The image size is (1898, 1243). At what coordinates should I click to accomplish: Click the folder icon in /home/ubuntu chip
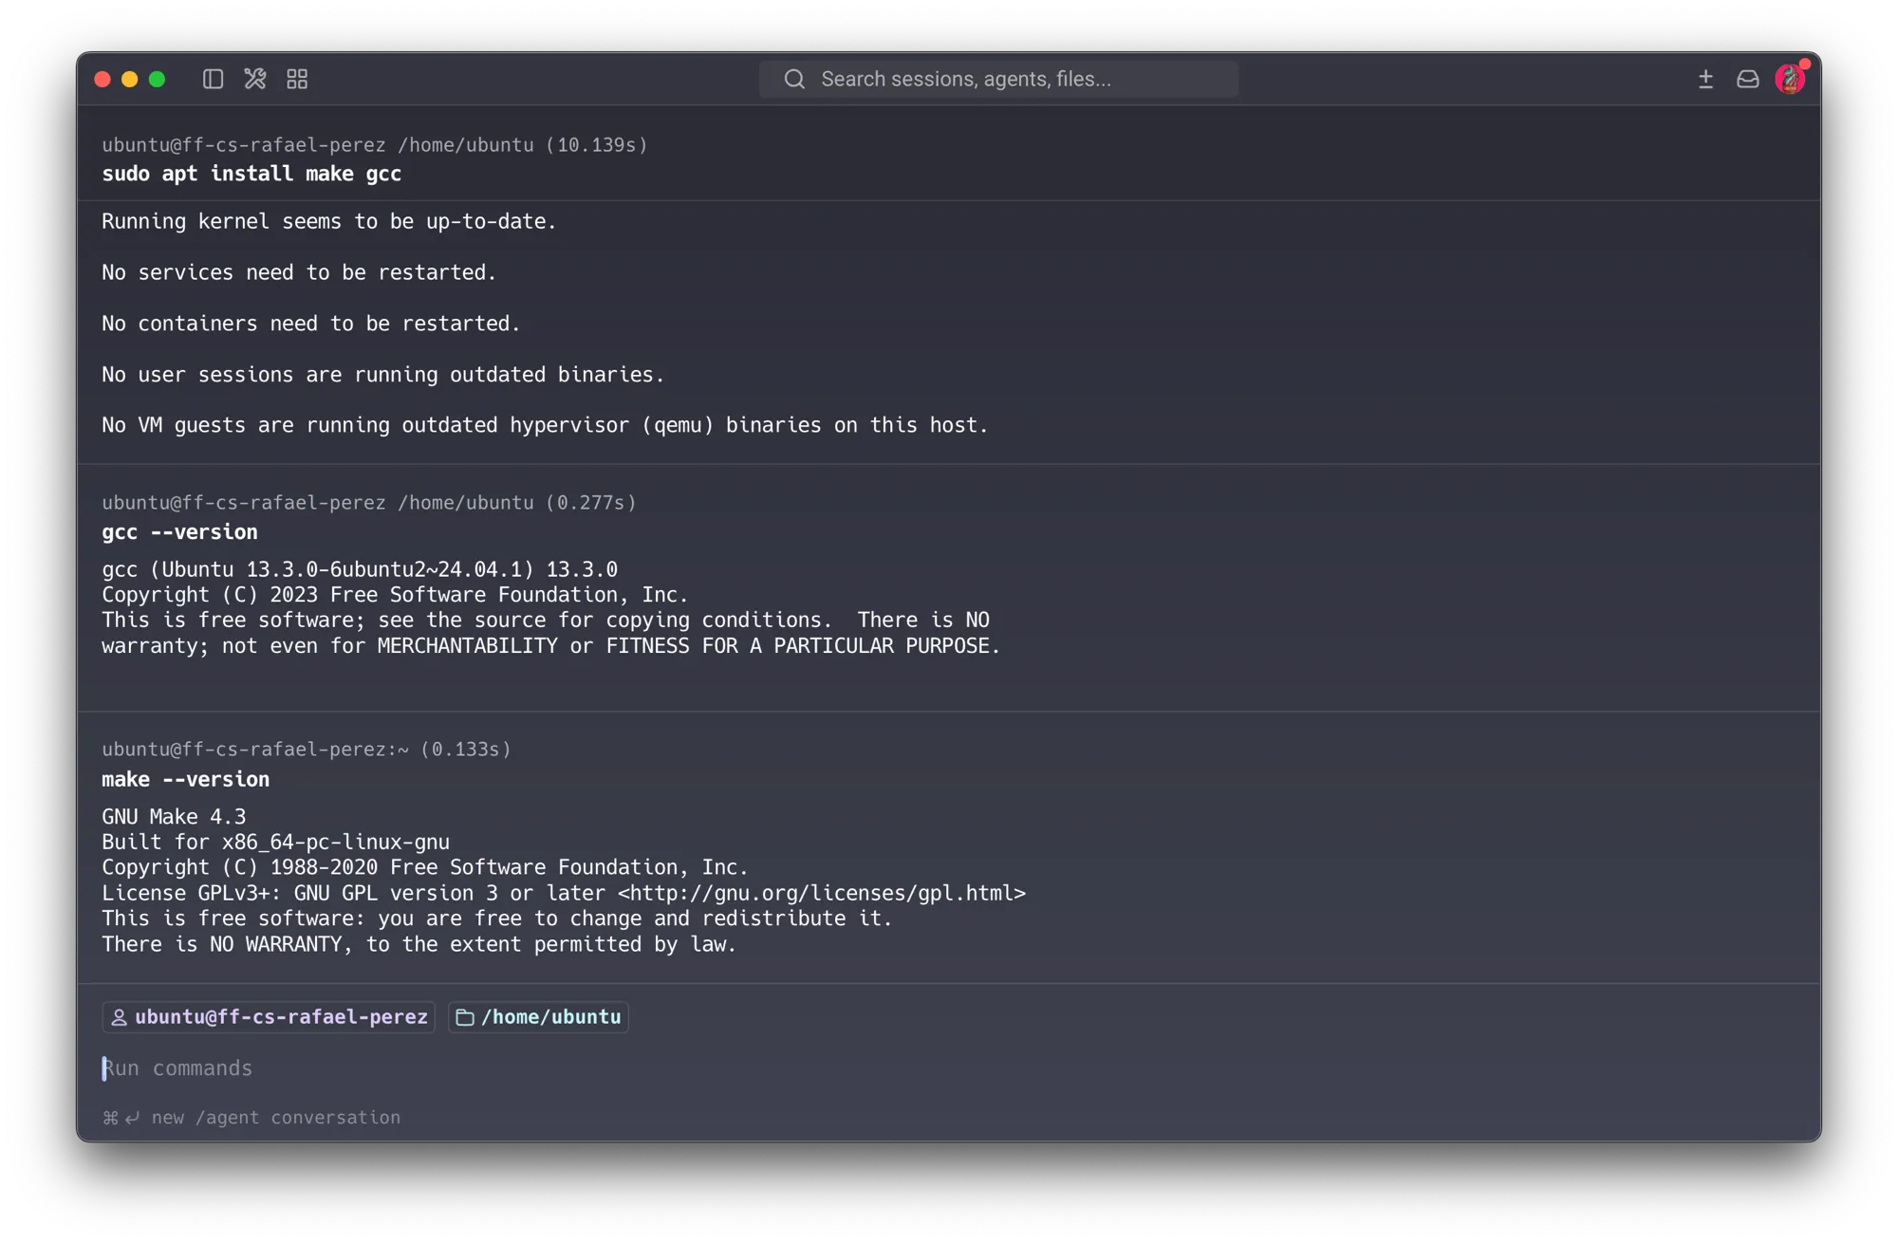(465, 1017)
